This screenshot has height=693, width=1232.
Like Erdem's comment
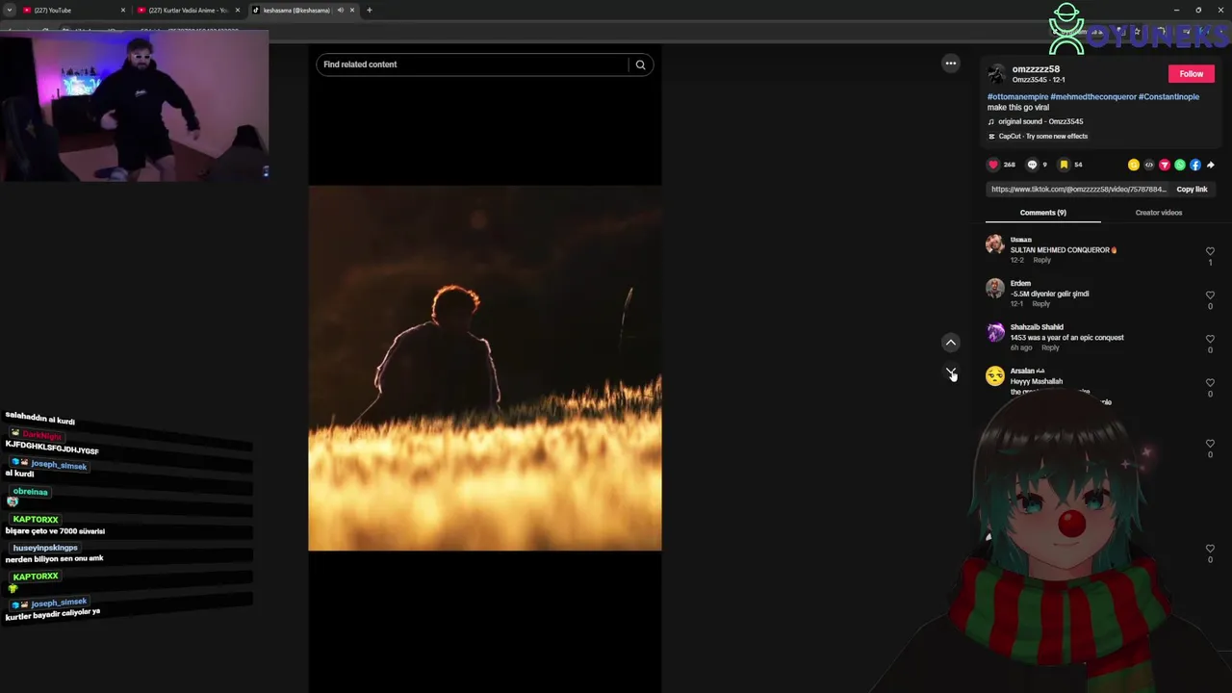[1210, 295]
